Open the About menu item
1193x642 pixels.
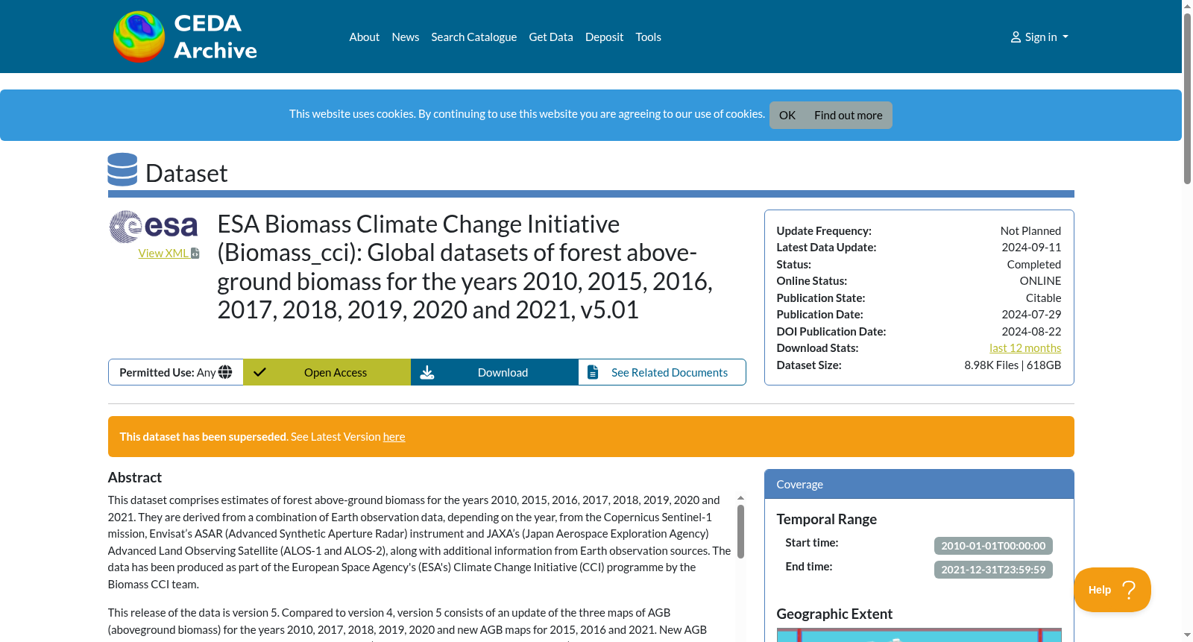click(x=365, y=37)
